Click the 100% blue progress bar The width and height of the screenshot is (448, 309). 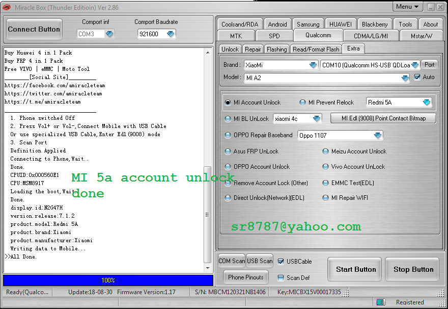(x=108, y=280)
